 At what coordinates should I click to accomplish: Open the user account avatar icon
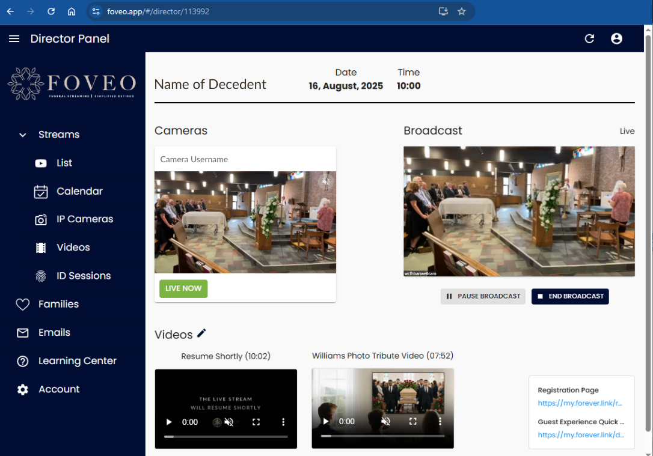point(617,38)
